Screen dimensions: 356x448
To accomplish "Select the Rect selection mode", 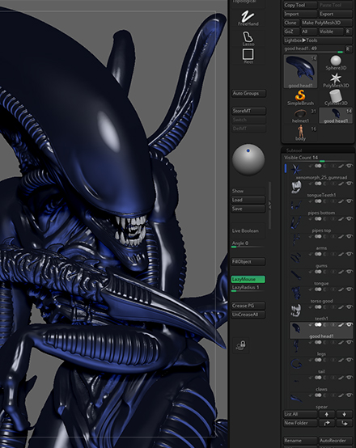I will (x=248, y=56).
